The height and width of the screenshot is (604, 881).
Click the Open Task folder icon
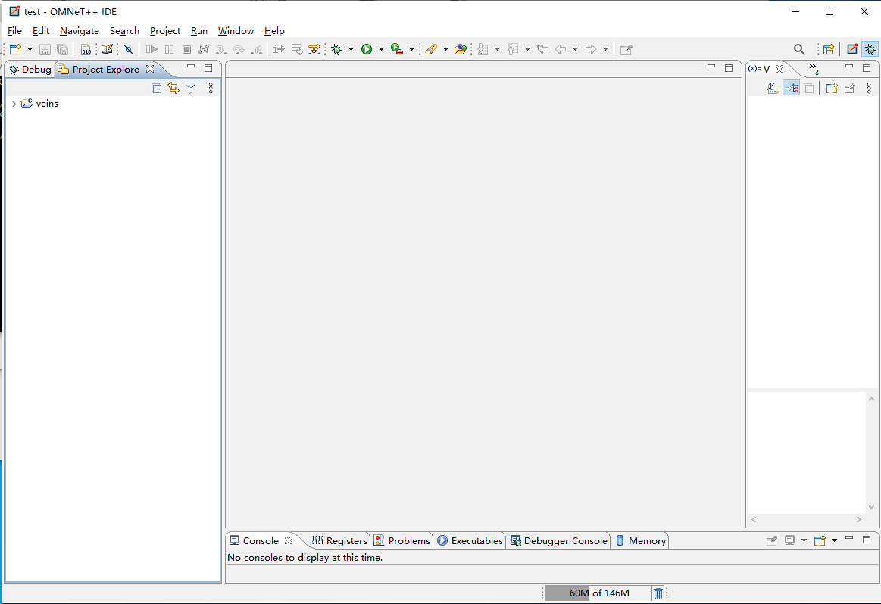click(x=461, y=49)
